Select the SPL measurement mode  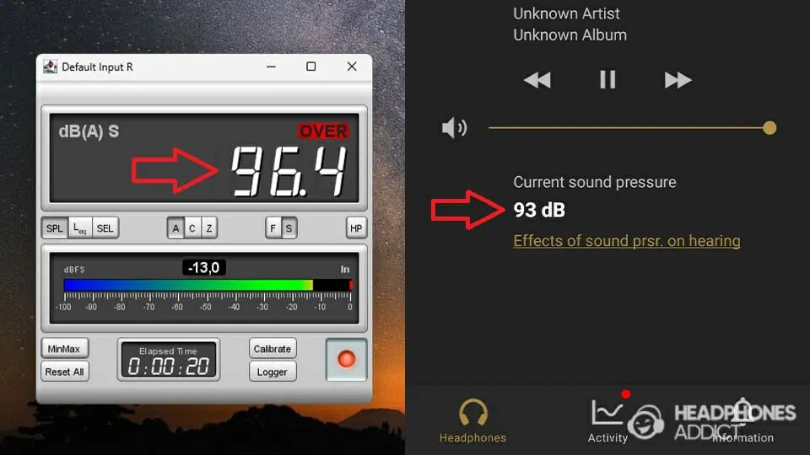coord(55,228)
